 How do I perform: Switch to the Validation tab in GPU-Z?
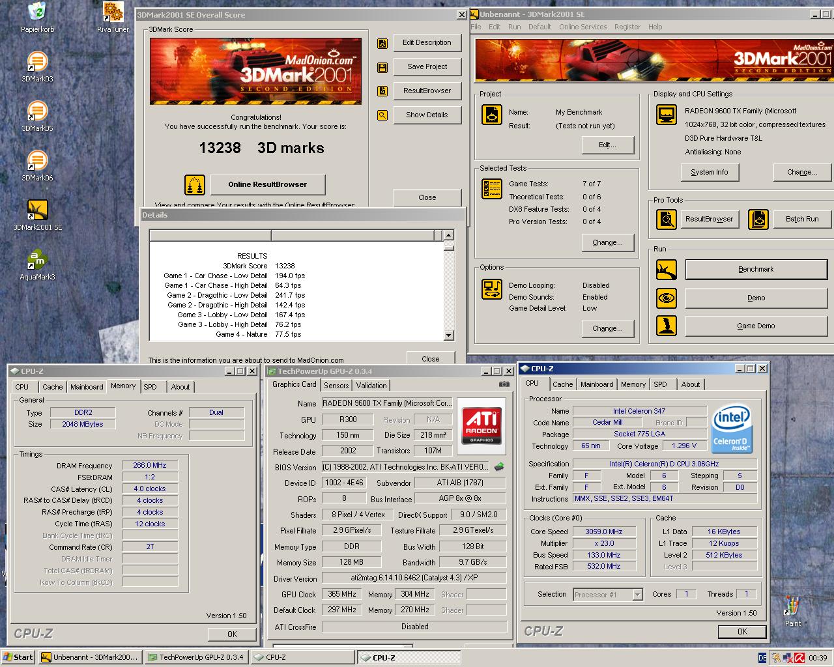[371, 386]
